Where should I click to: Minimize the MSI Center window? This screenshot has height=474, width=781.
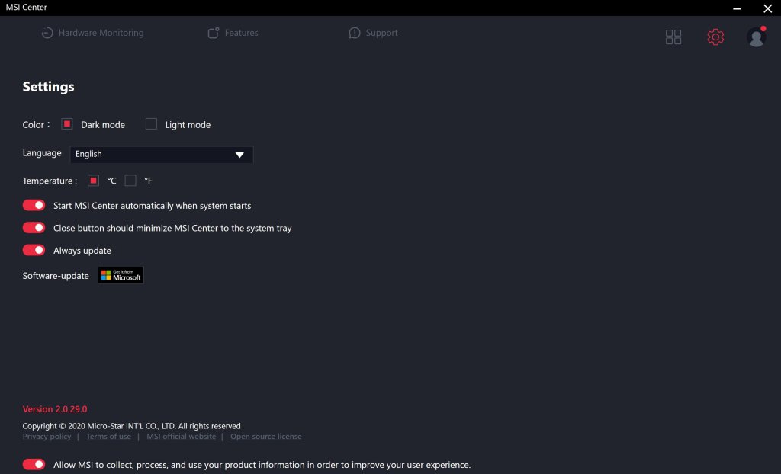(738, 8)
